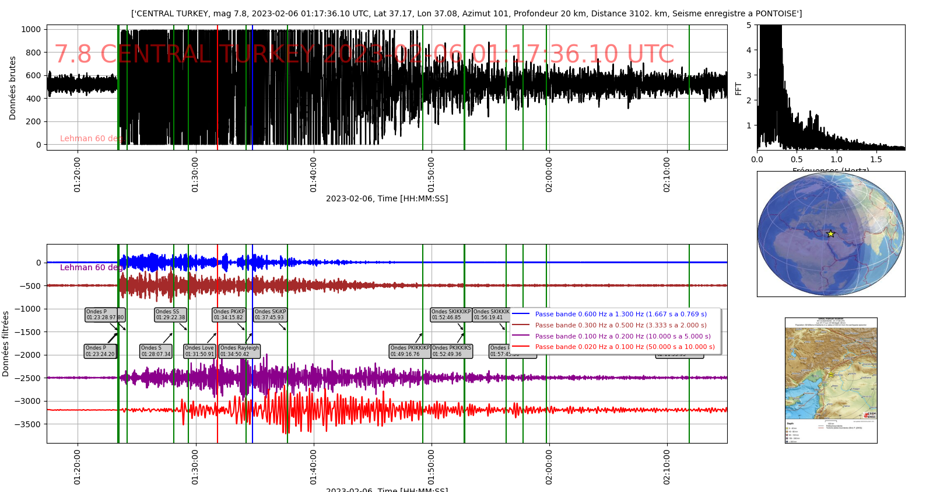Click the FFT spectrum plot
This screenshot has height=492, width=933.
[x=831, y=88]
